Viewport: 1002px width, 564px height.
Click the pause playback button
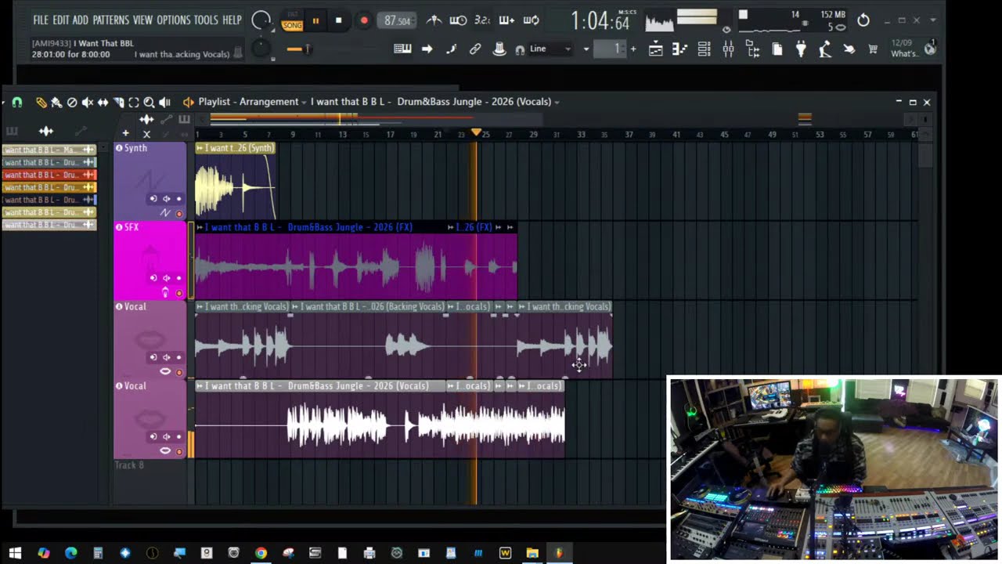315,21
